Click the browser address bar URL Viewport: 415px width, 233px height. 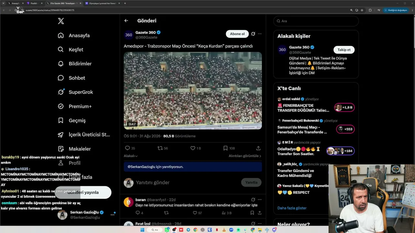tap(50, 10)
